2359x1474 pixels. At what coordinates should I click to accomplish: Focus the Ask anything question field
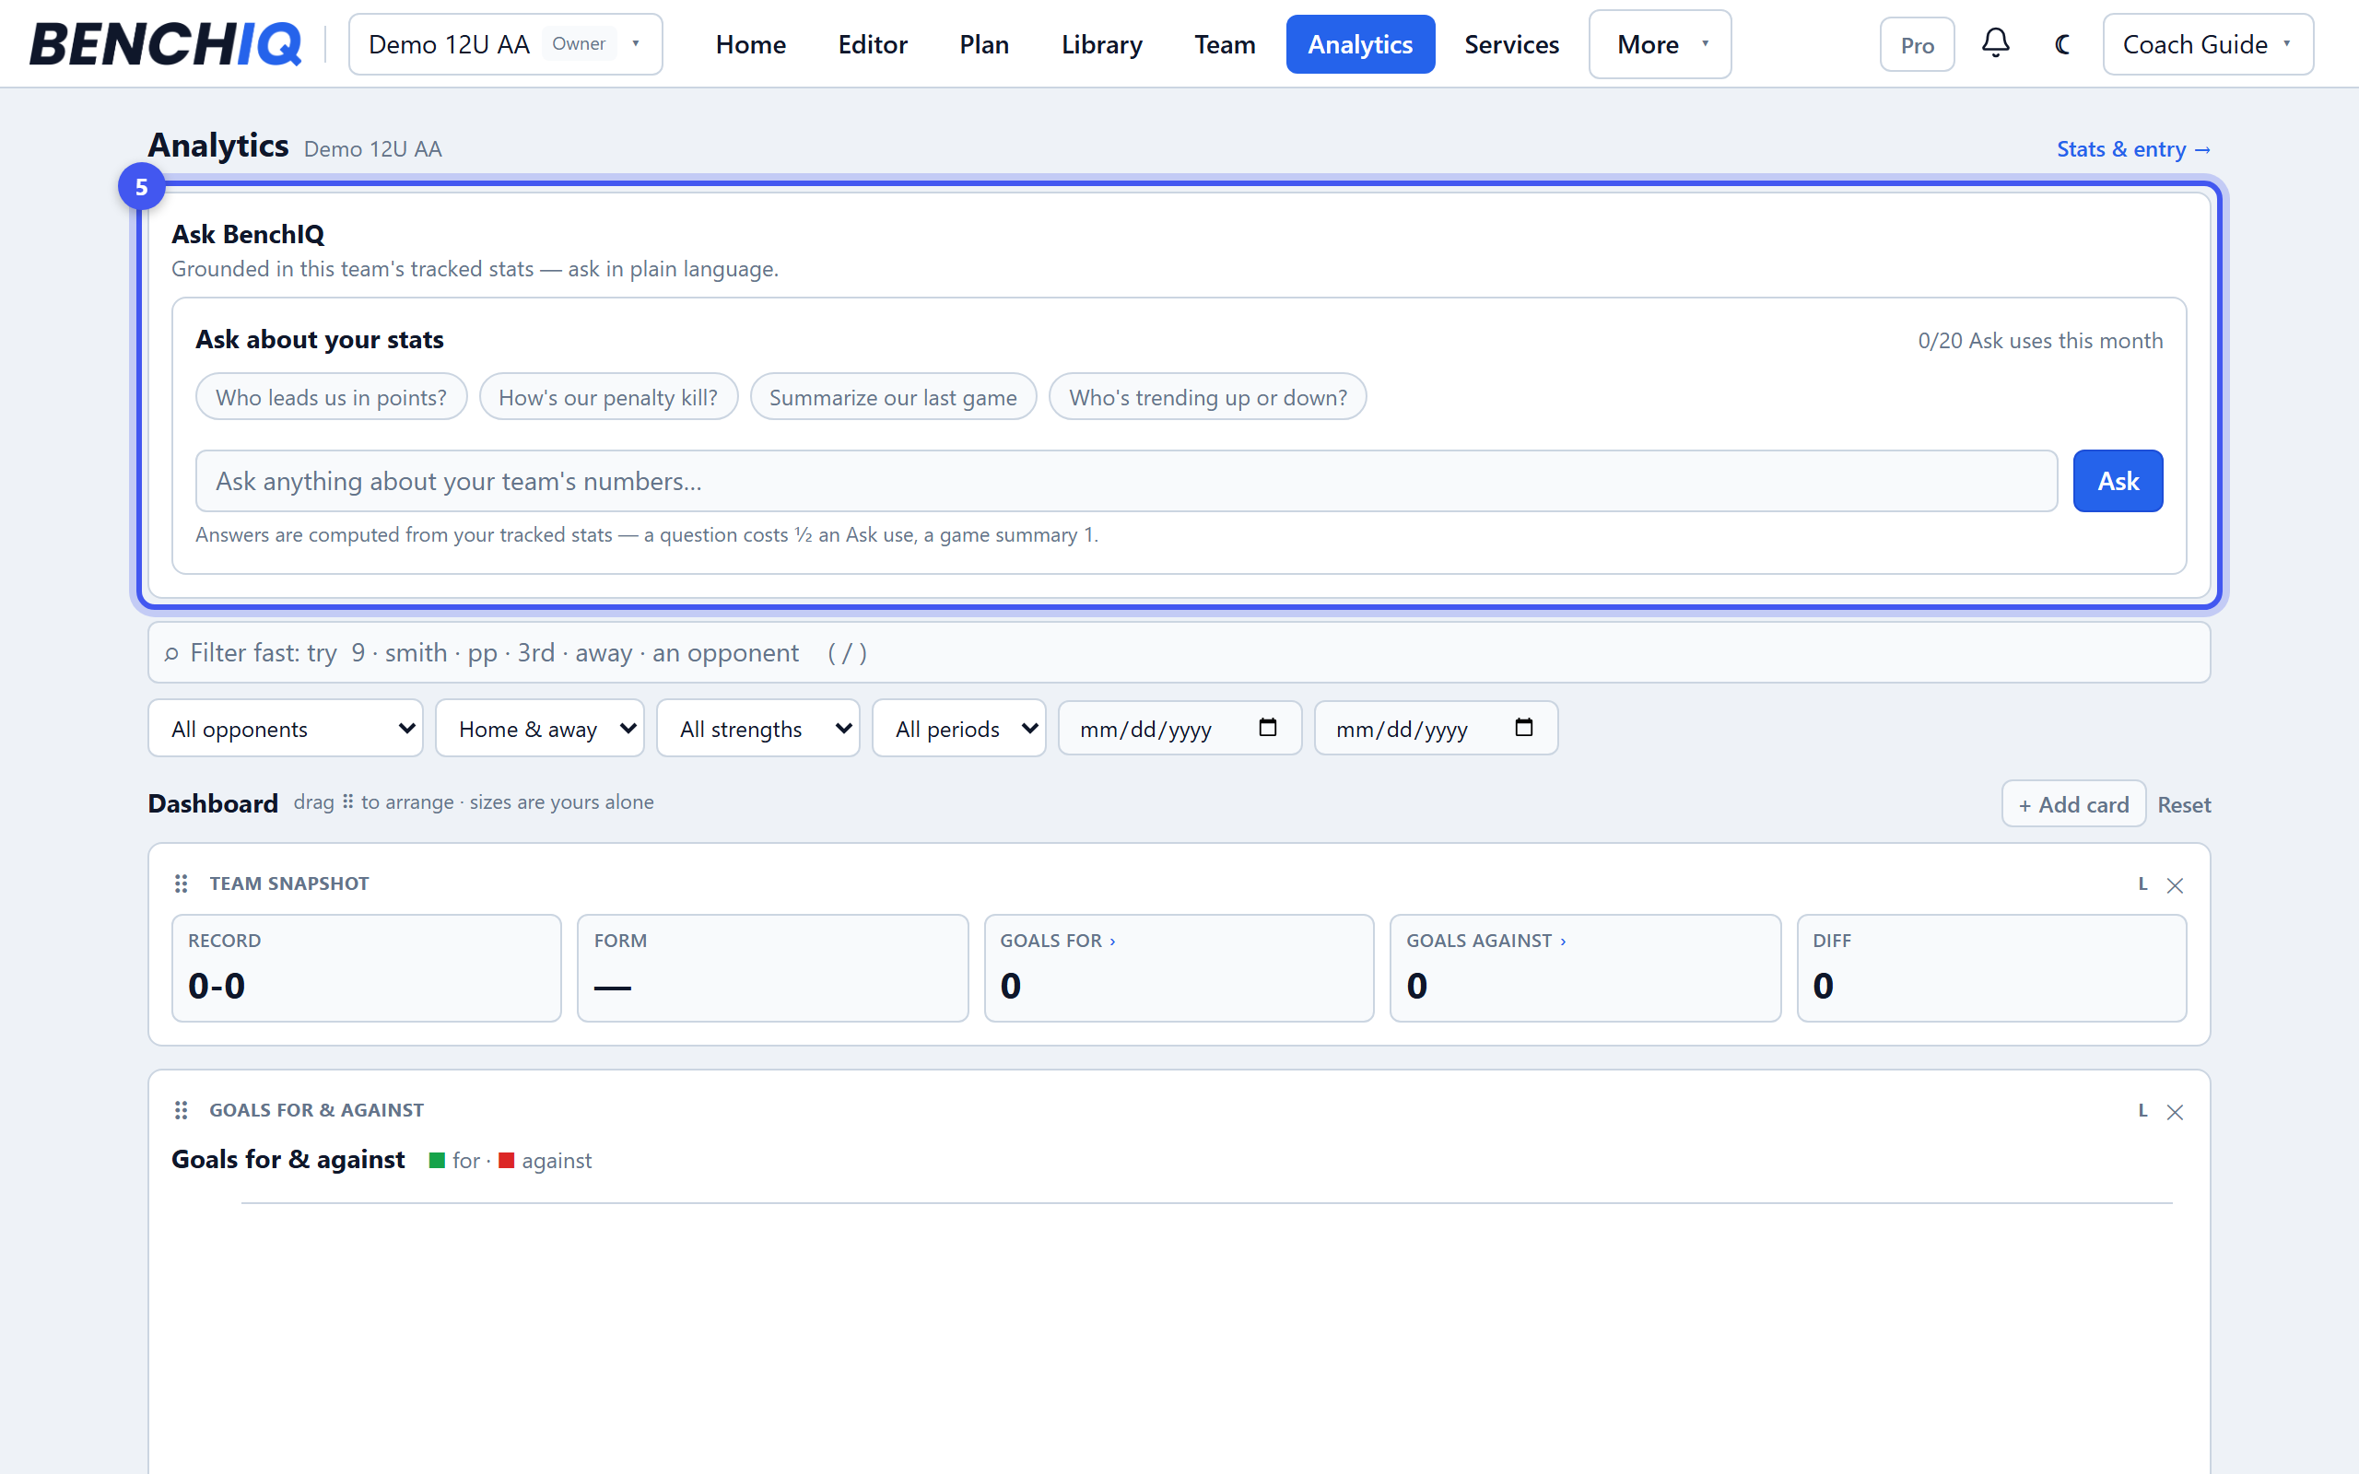1126,481
